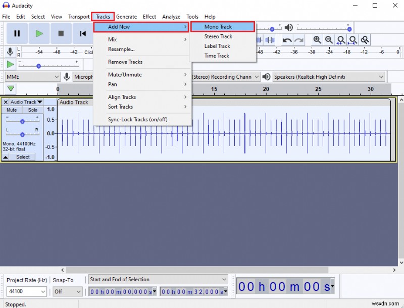Start playback with the green Play button
The image size is (404, 308).
39,33
